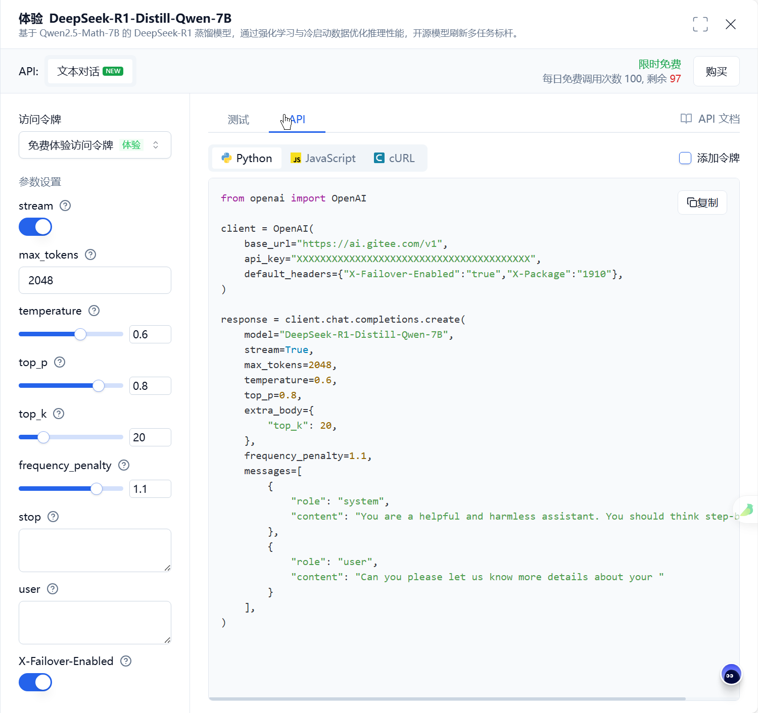
Task: Click the model name string in the code
Action: click(364, 335)
